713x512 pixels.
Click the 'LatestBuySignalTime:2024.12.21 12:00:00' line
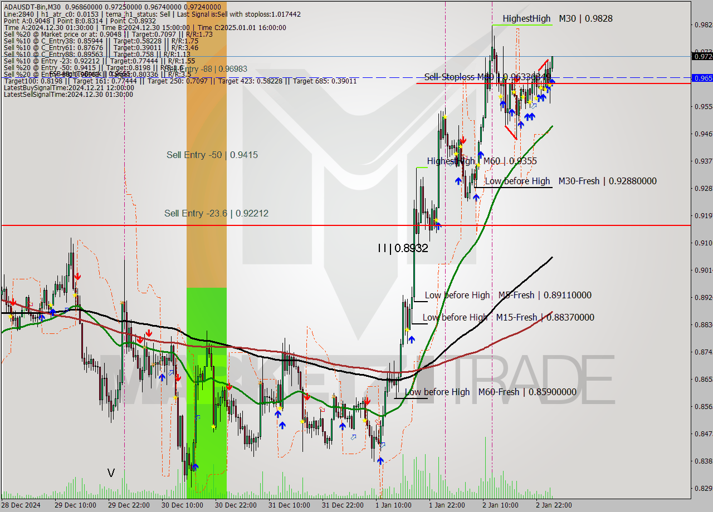pos(69,88)
